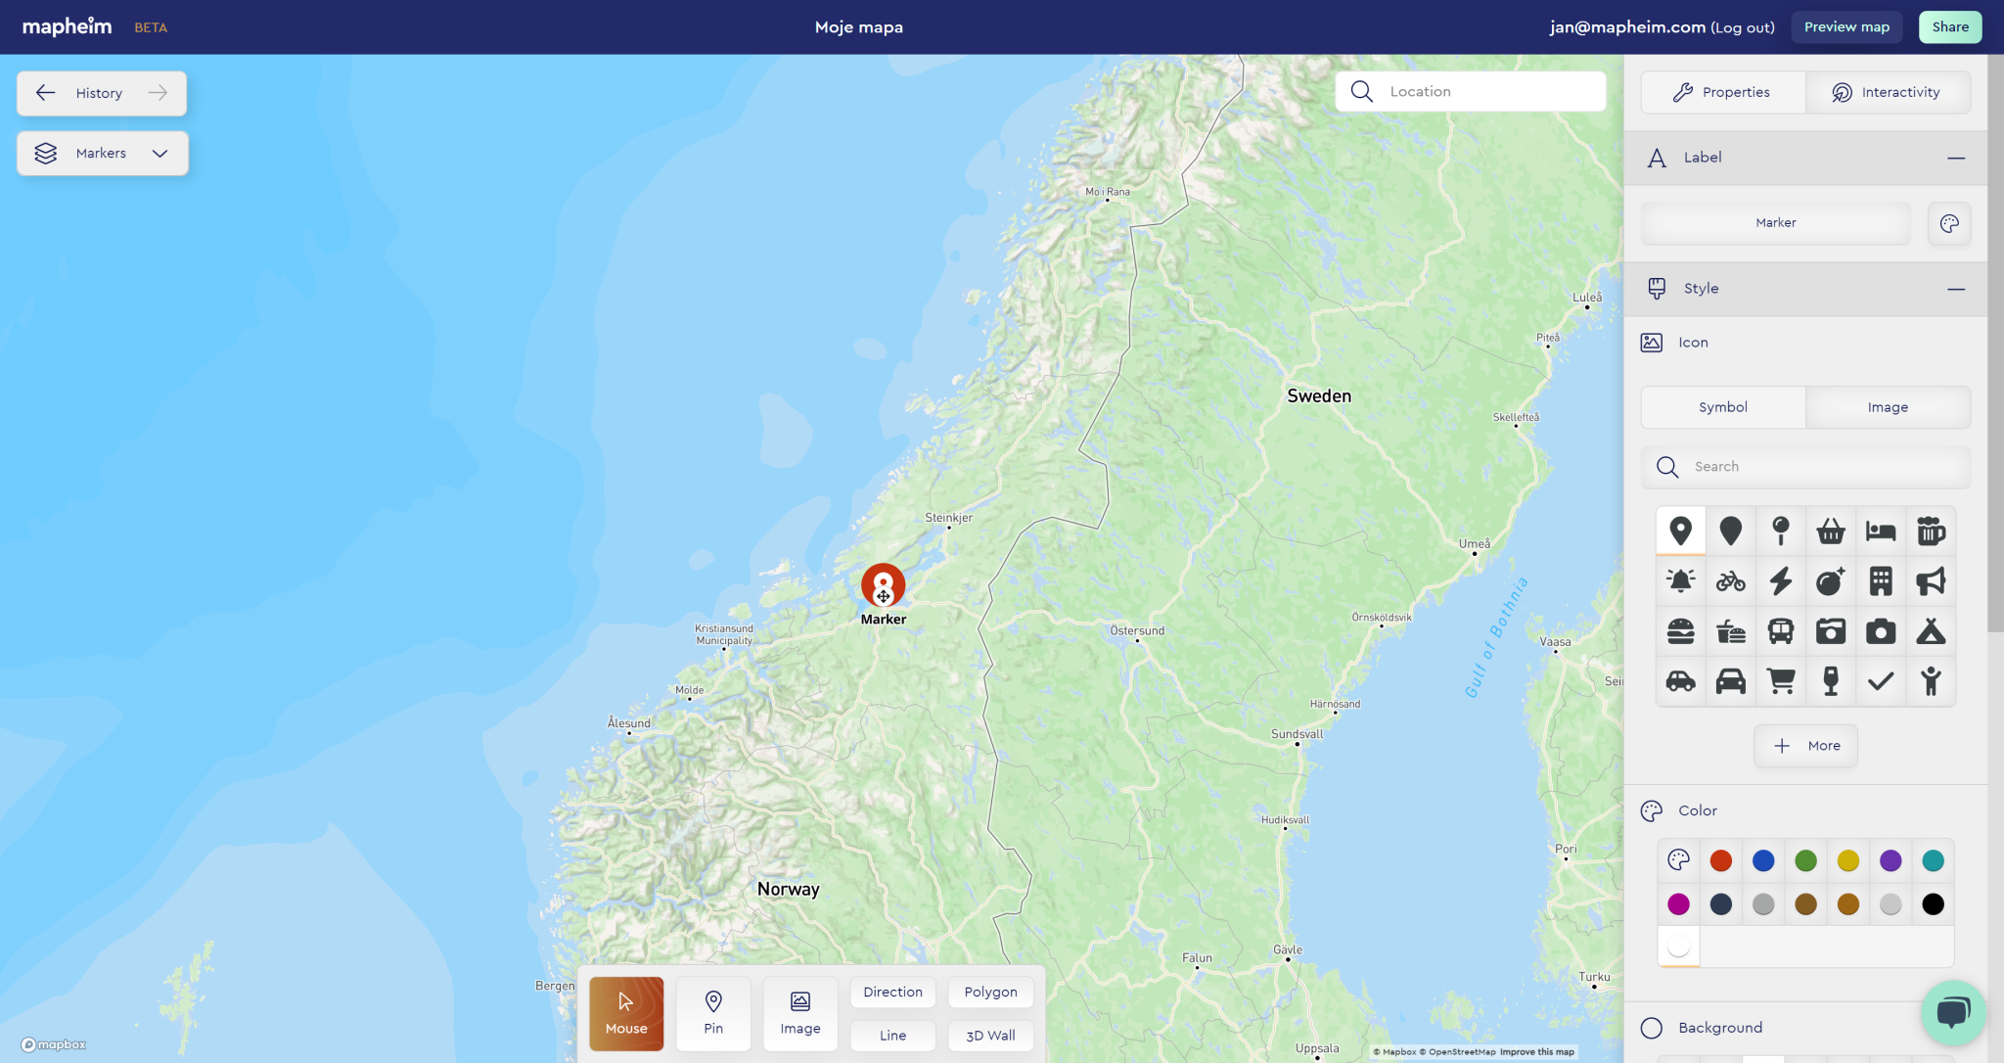This screenshot has height=1063, width=2004.
Task: Switch to the Image placement tool
Action: (x=800, y=1013)
